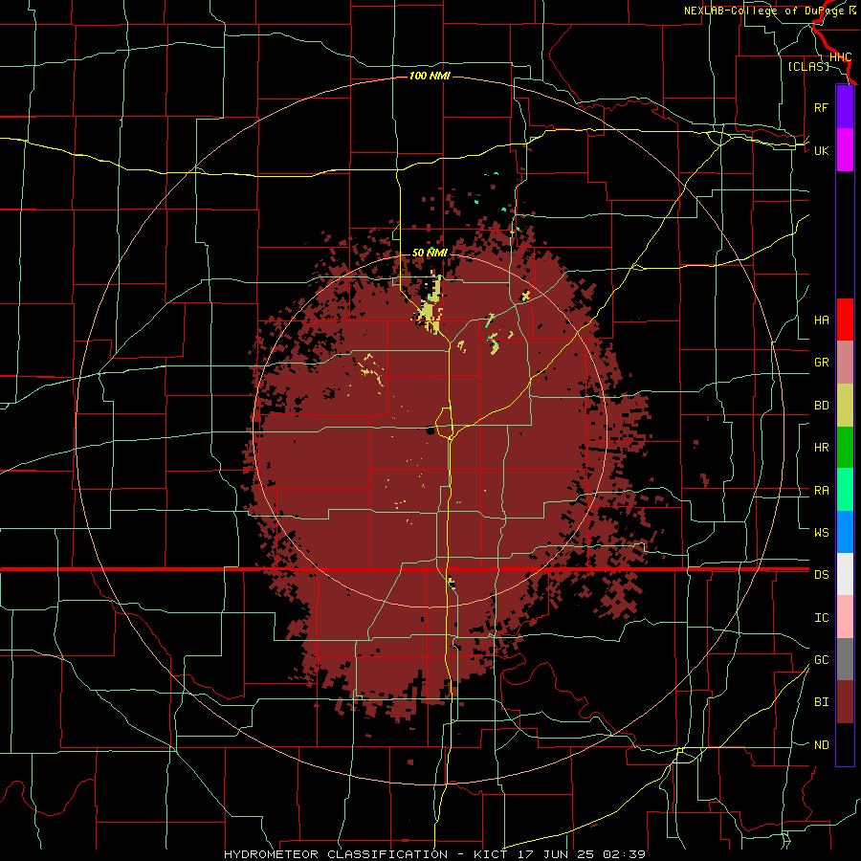Click the IC pink legend swatch
The image size is (861, 861).
[845, 617]
